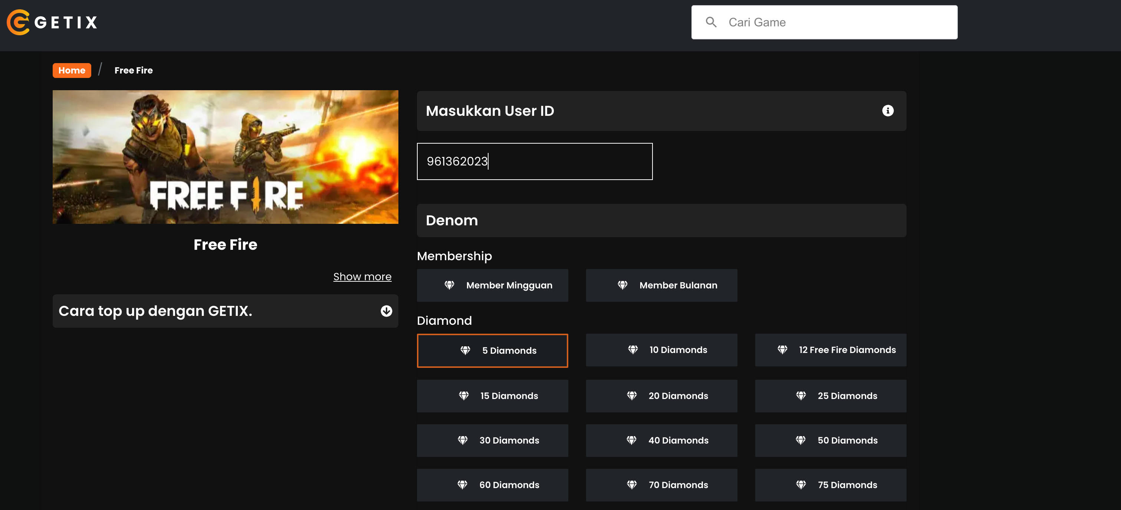Select Member Bulanan option
Image resolution: width=1121 pixels, height=510 pixels.
click(661, 285)
